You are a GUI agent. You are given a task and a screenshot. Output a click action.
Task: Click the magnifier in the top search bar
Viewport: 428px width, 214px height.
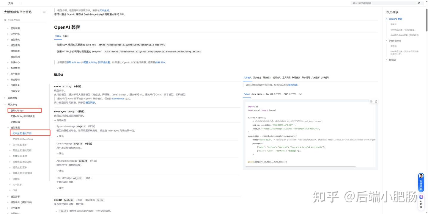click(x=419, y=3)
